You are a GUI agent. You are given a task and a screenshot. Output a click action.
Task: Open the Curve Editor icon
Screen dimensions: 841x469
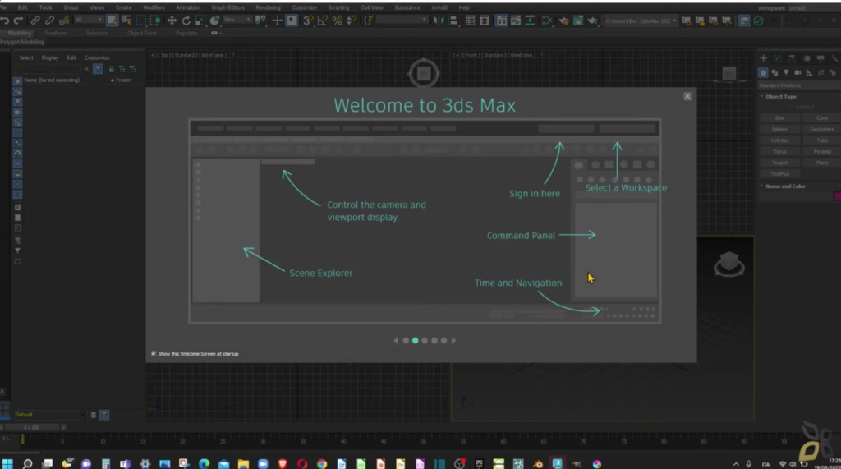click(516, 21)
